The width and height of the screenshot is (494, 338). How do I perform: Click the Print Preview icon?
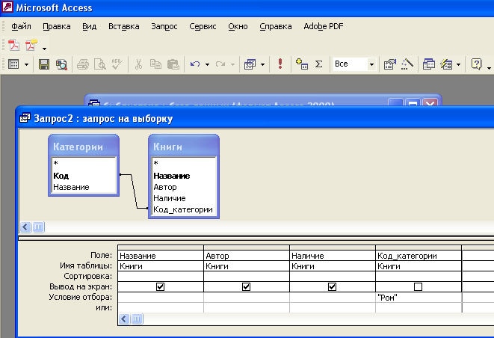tap(100, 64)
